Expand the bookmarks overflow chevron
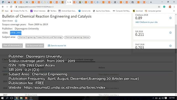 point(174,11)
